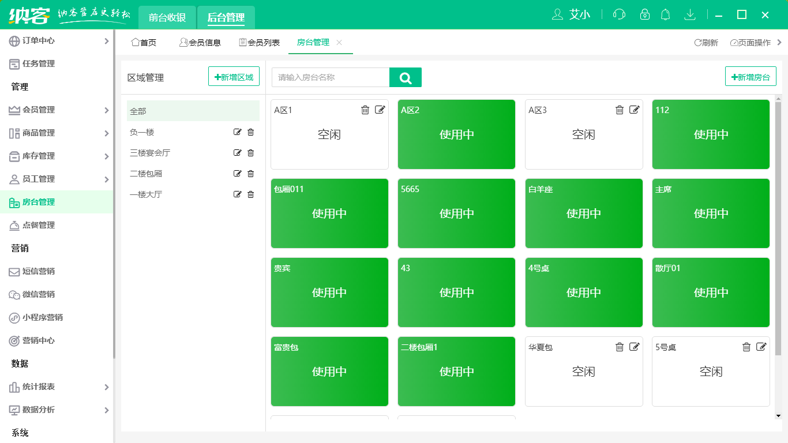Edit the 二楼包厢 area
788x443 pixels.
237,174
